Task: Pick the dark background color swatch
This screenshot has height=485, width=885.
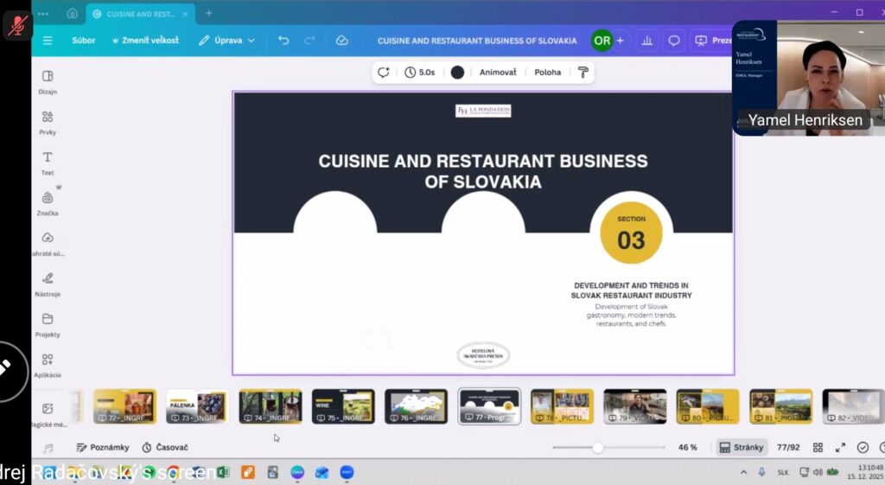Action: 457,73
